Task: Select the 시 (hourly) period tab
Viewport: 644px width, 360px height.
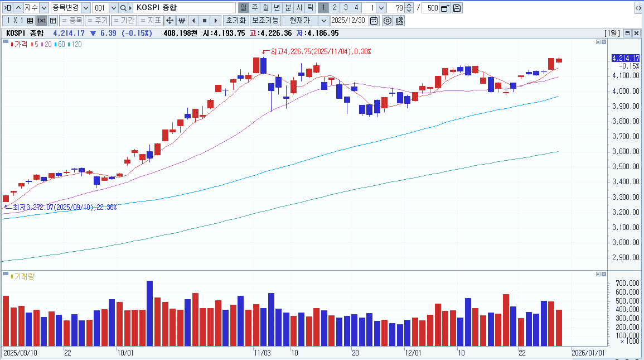Action: click(299, 8)
